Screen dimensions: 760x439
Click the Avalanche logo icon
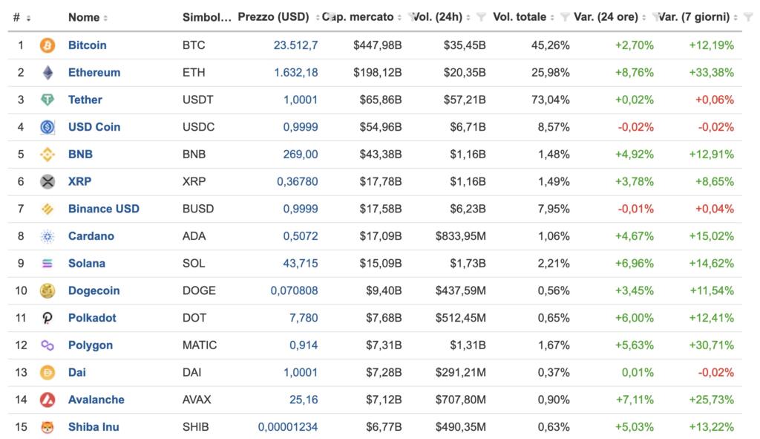tap(47, 400)
